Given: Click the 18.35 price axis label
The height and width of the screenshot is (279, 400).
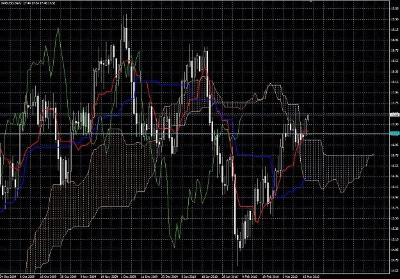Looking at the screenshot, I should [x=395, y=72].
